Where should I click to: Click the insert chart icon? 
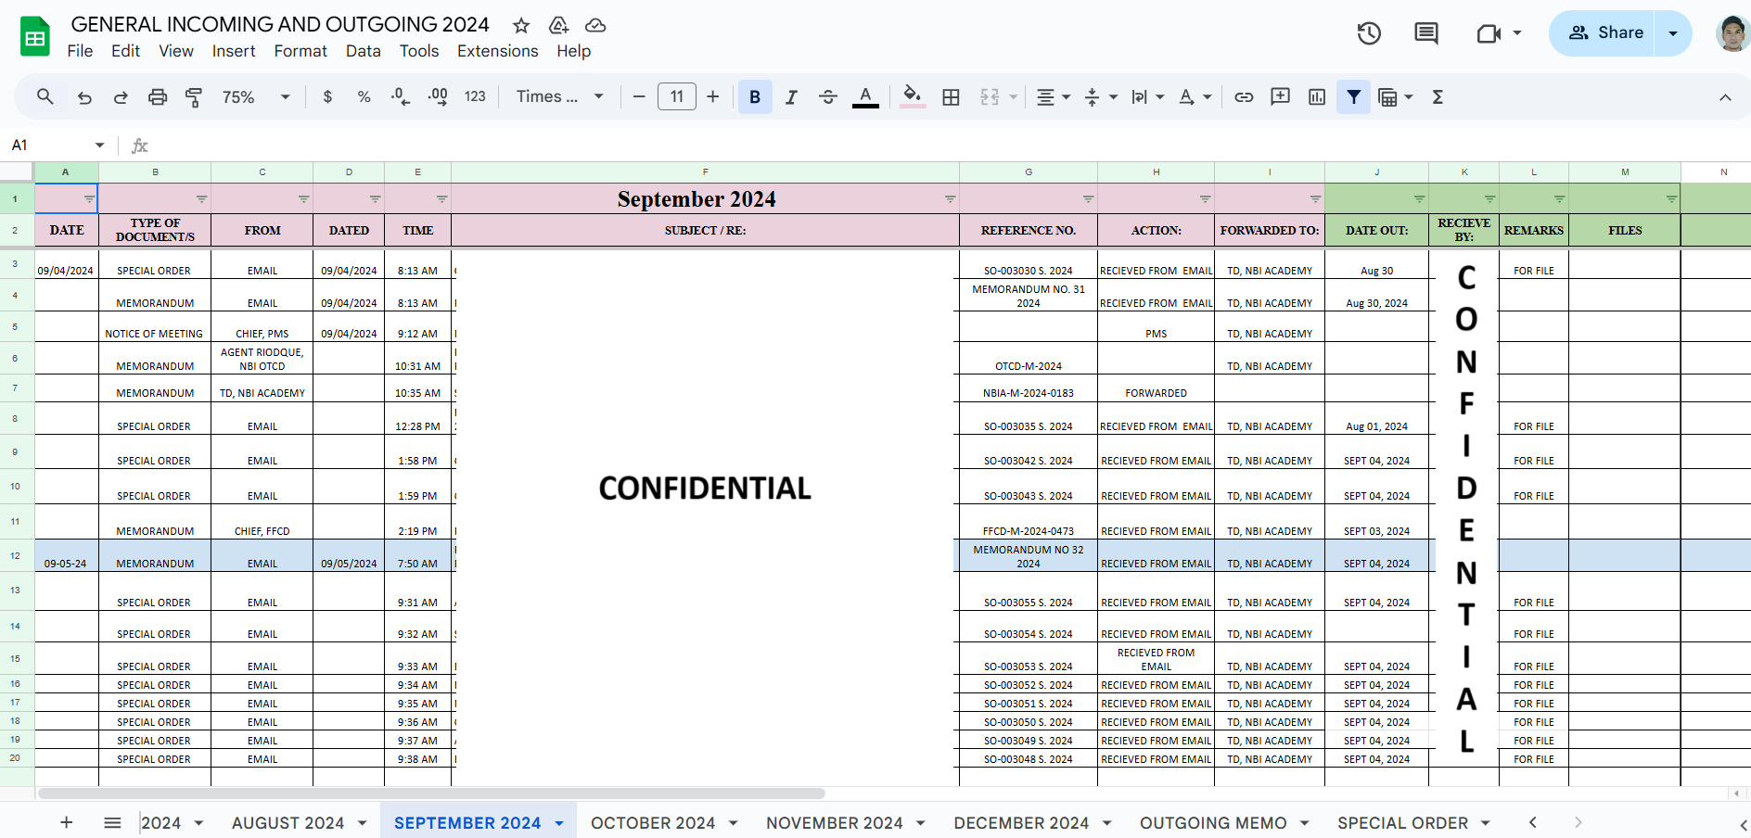coord(1317,97)
